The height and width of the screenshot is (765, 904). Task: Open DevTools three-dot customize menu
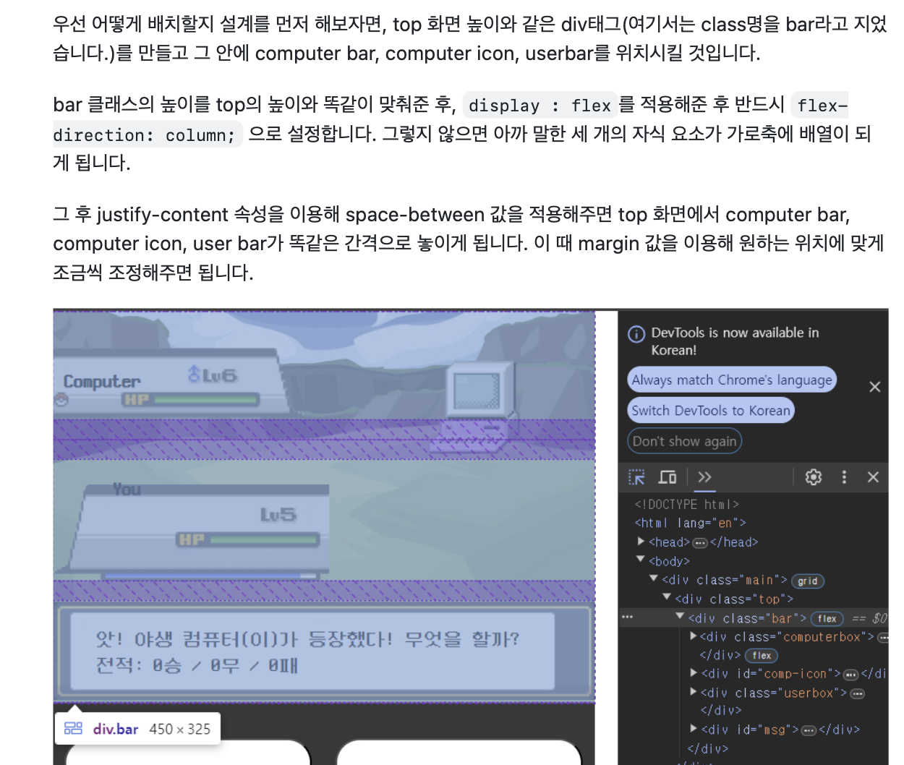point(843,477)
